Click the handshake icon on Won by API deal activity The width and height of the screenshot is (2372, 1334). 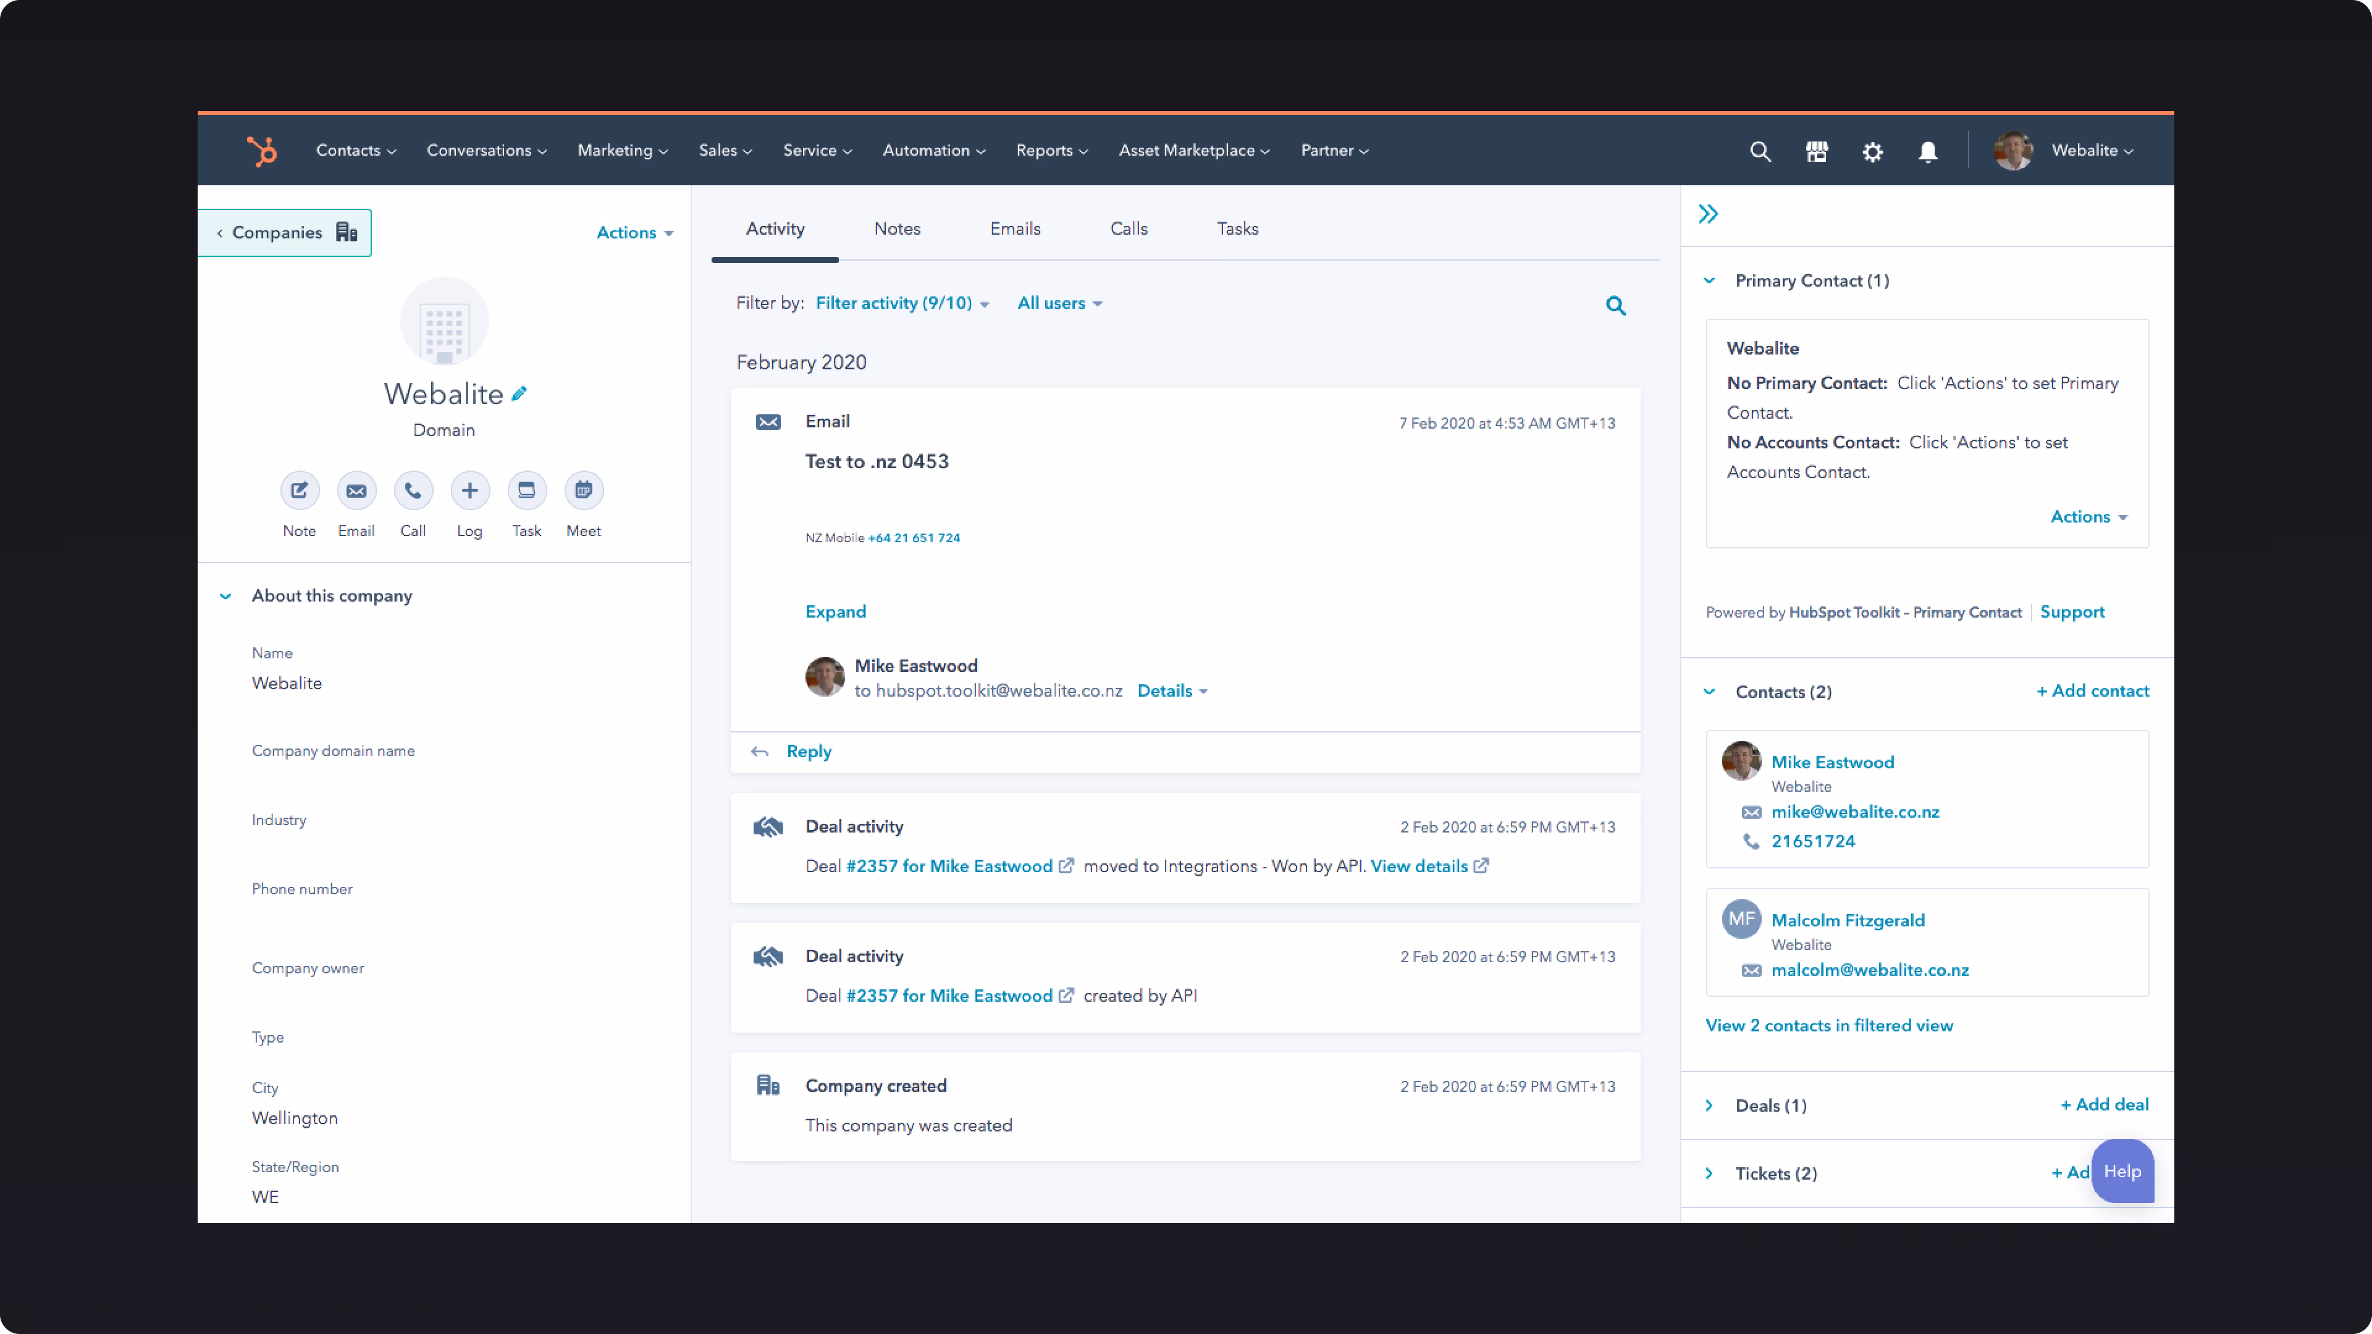coord(768,828)
